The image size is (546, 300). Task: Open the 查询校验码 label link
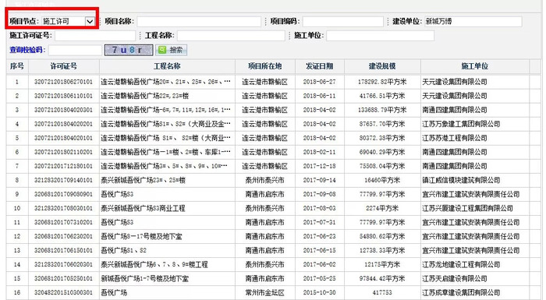click(27, 50)
